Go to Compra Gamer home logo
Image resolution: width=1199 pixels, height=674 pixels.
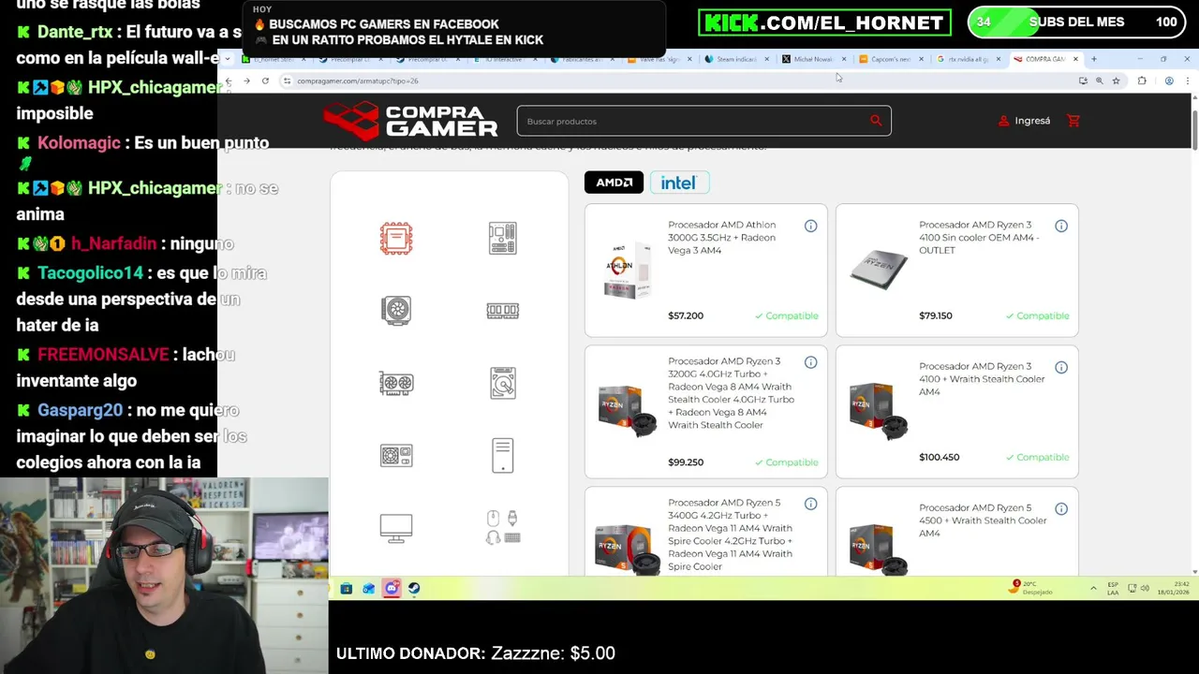410,121
